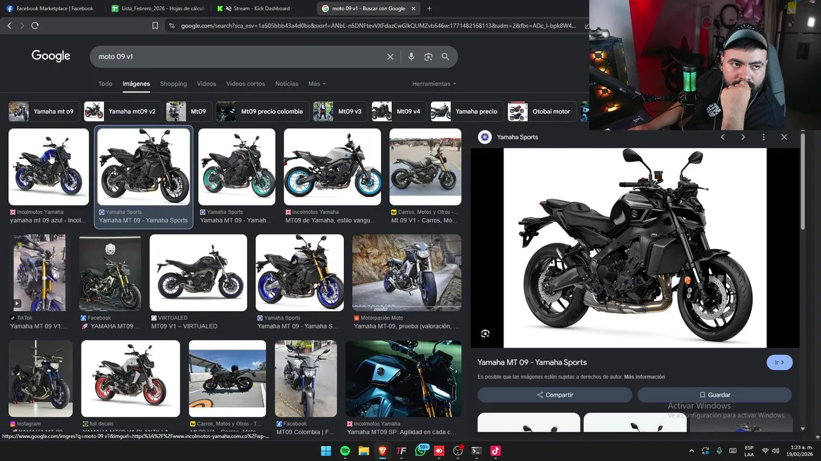Open the 'yamaha mt 09 azul' Incolmotos thumbnail
This screenshot has width=821, height=461.
point(49,167)
